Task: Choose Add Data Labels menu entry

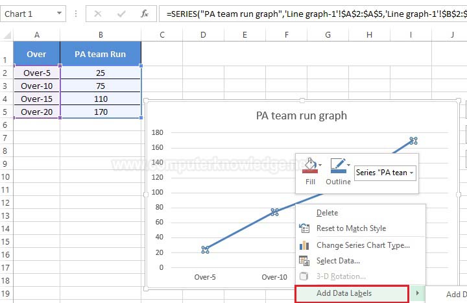Action: pyautogui.click(x=352, y=293)
